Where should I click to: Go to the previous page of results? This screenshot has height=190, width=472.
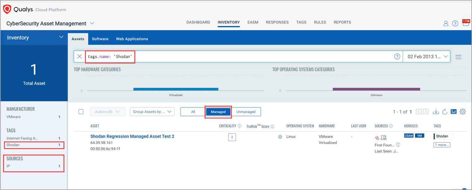pos(419,112)
